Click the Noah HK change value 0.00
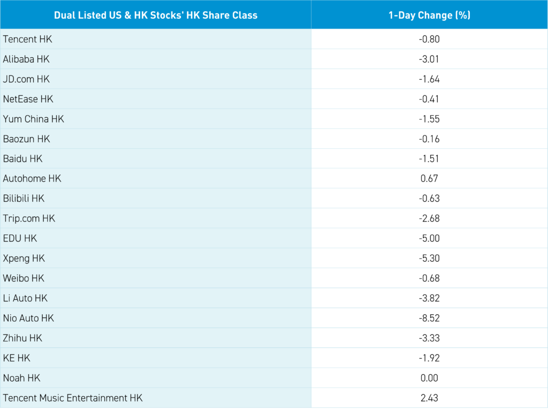The width and height of the screenshot is (548, 410). (x=429, y=378)
